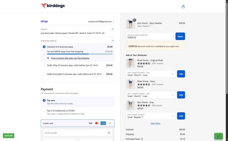Click the shipping address text
Screen dimensions: 228x141
73,33
